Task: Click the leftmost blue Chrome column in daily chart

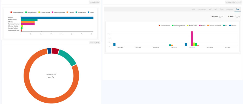Action: (x=114, y=44)
